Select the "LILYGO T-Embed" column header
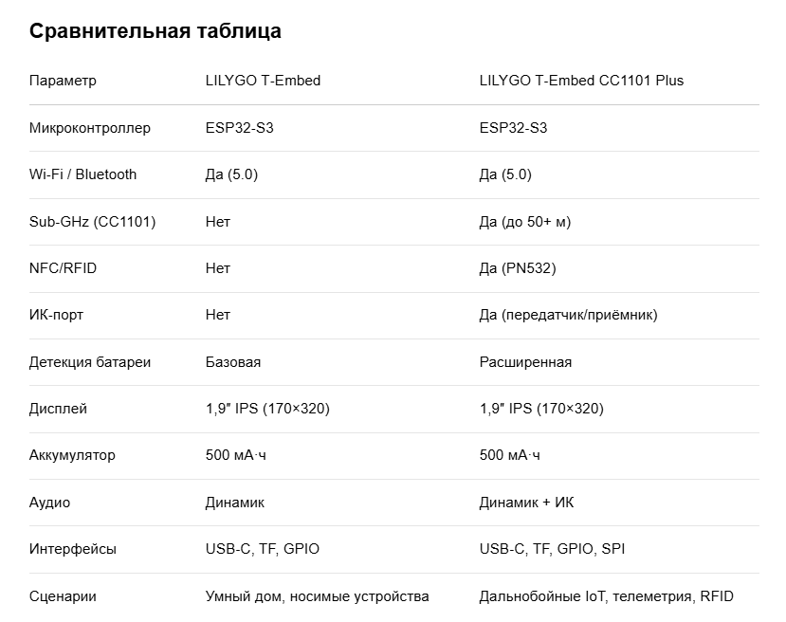The height and width of the screenshot is (622, 786). [263, 81]
